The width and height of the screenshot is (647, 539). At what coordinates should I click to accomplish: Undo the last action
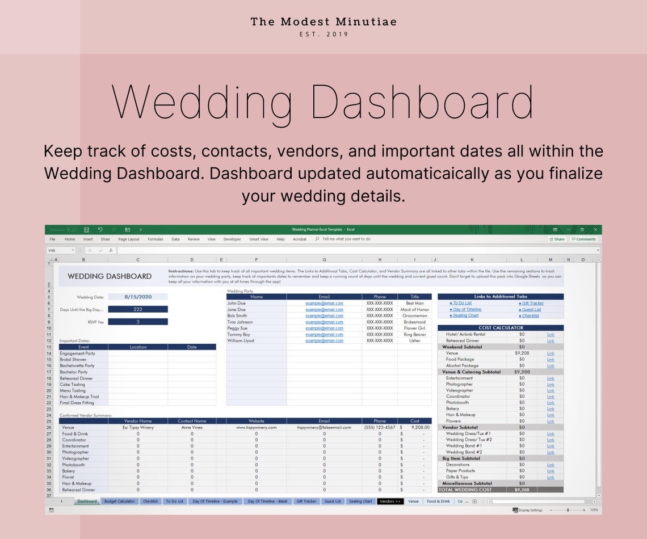tap(100, 229)
